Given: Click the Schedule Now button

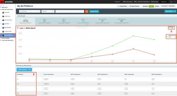Looking at the screenshot, I should [x=122, y=6].
